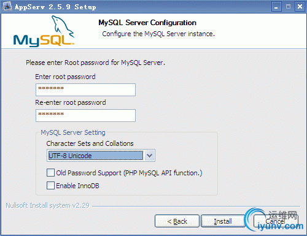The image size is (307, 236).
Task: Click the disabled maximize window button
Action: click(x=288, y=7)
